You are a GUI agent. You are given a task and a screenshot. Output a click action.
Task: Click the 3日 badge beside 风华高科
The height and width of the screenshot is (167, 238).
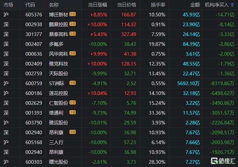point(72,53)
